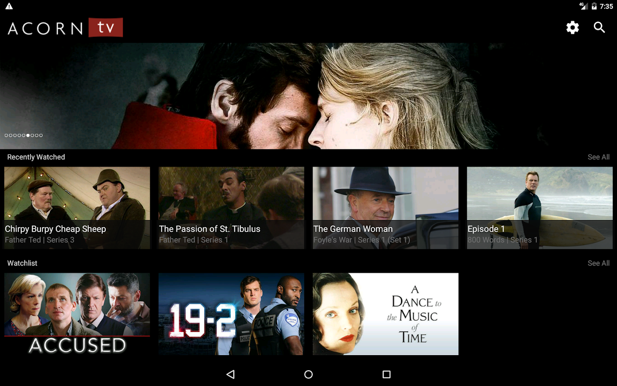Play The German Woman from Foyle's War
Viewport: 617px width, 386px height.
pos(386,208)
